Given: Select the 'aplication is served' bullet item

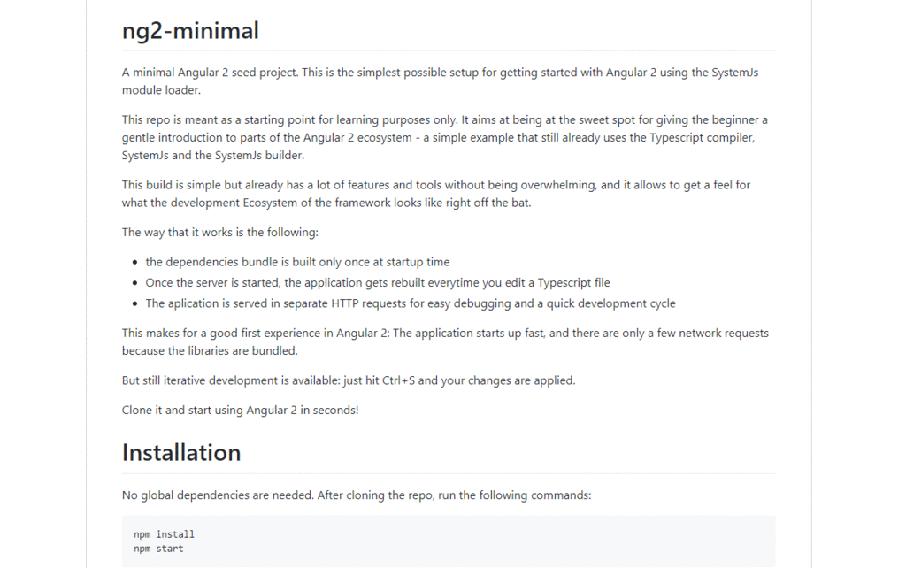Looking at the screenshot, I should (x=410, y=303).
